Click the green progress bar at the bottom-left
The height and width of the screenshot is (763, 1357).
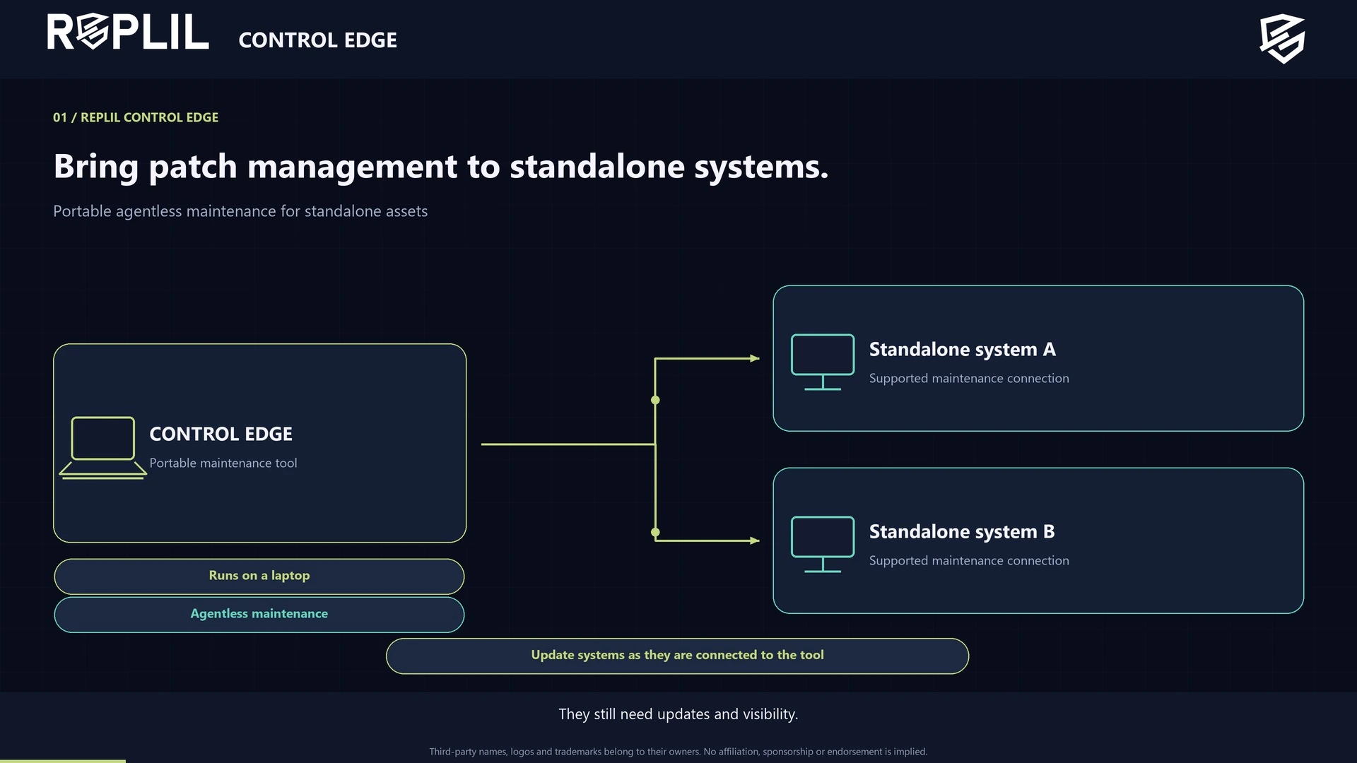point(63,761)
